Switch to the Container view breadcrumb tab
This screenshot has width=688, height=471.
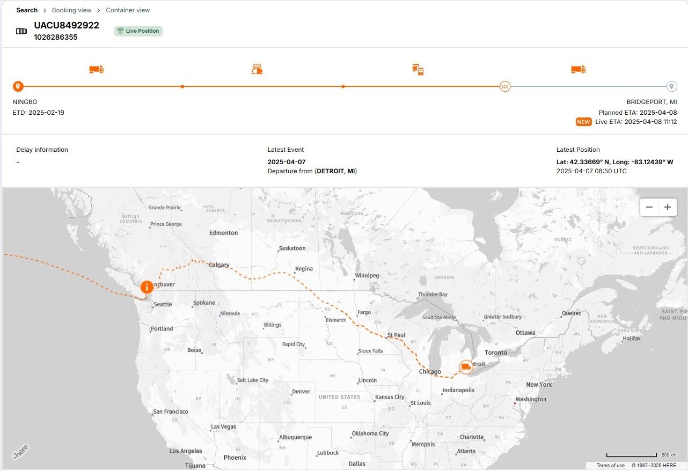pos(128,10)
